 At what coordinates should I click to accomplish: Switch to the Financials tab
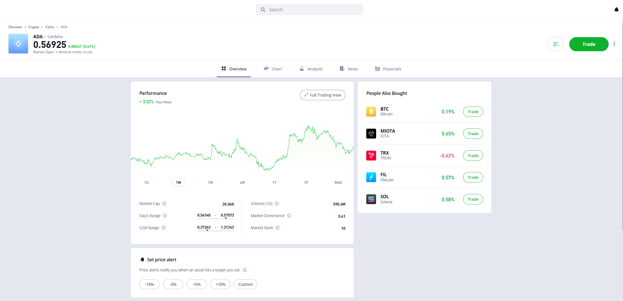(388, 69)
